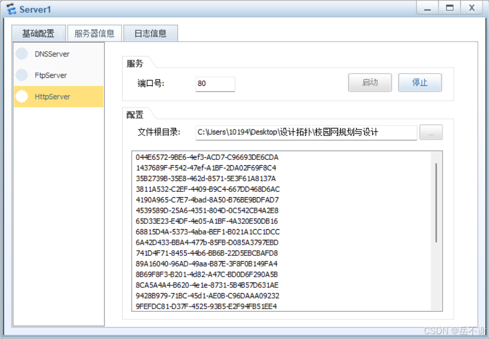Click the Server1 app icon in title bar
This screenshot has height=339, width=489.
click(11, 9)
